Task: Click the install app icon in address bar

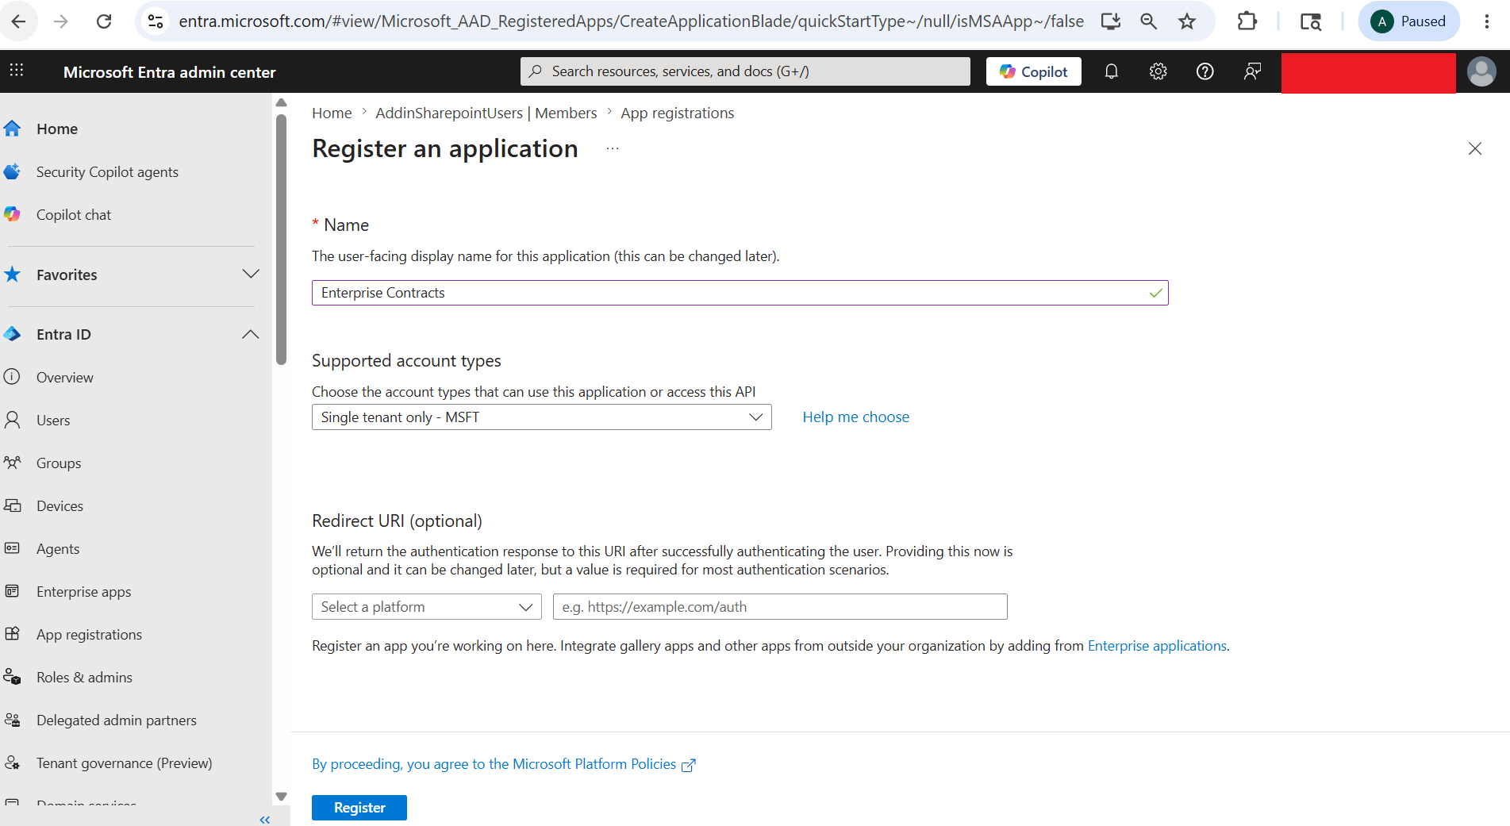Action: point(1111,21)
